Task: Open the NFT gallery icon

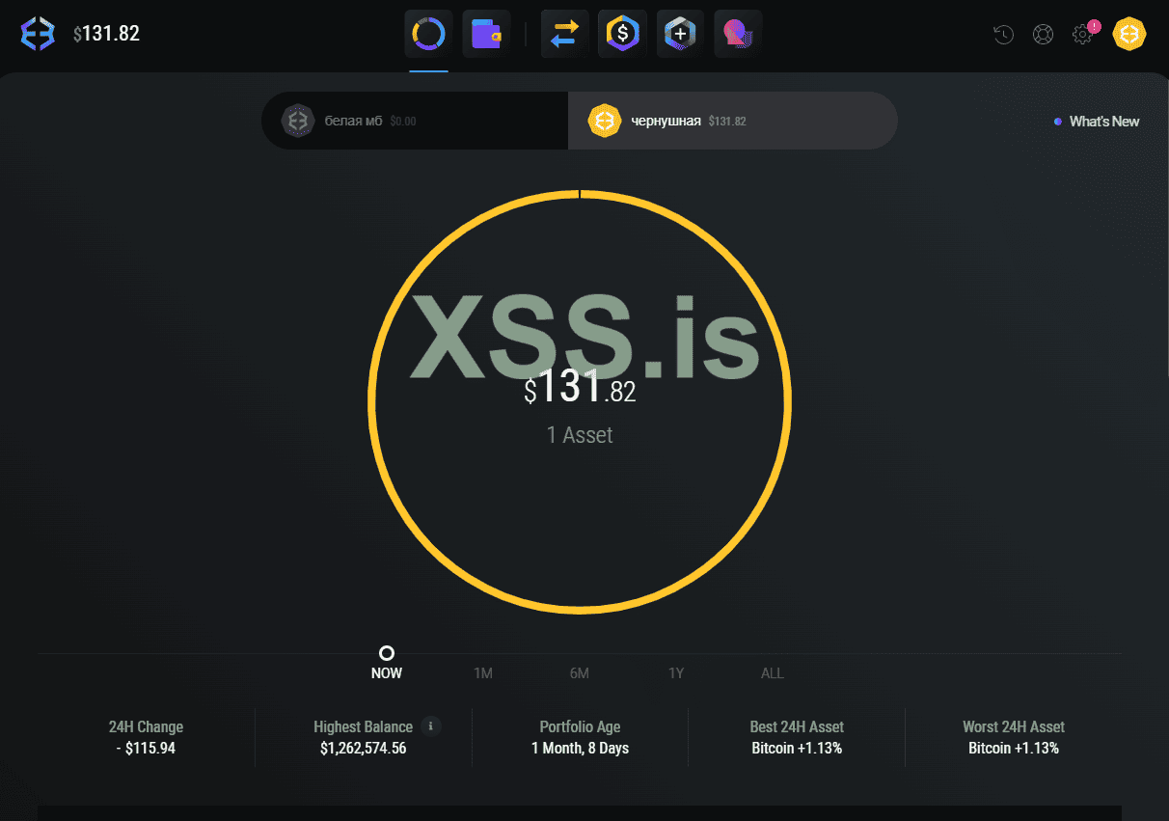Action: click(739, 34)
